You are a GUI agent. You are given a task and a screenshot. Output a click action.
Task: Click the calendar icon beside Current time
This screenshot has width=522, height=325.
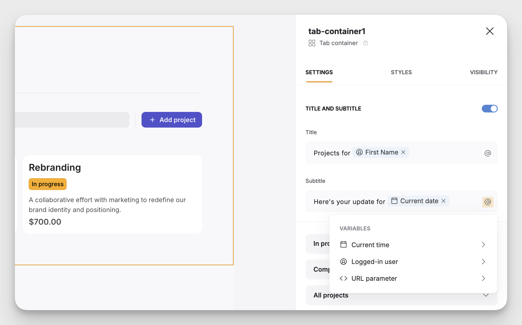343,244
